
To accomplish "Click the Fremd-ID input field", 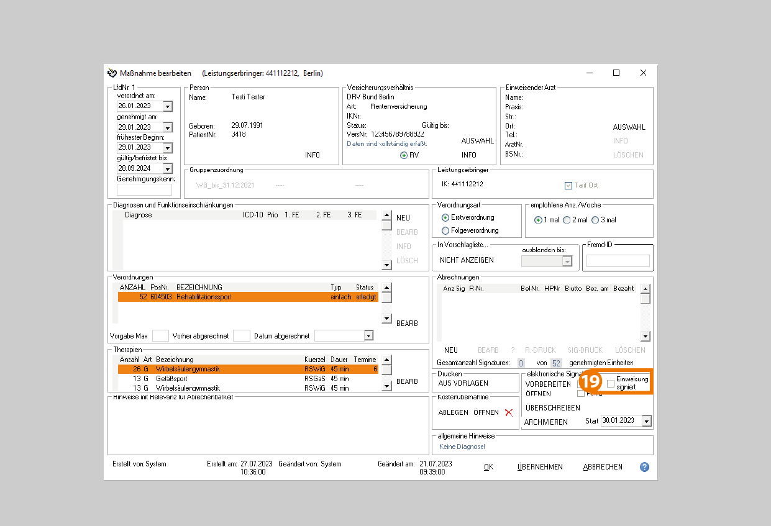I will coord(618,261).
